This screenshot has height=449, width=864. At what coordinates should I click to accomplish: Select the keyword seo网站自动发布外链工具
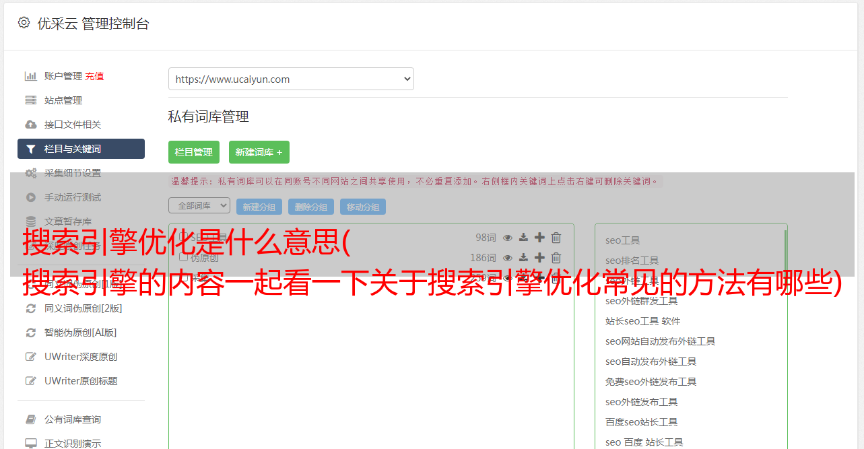pyautogui.click(x=661, y=341)
